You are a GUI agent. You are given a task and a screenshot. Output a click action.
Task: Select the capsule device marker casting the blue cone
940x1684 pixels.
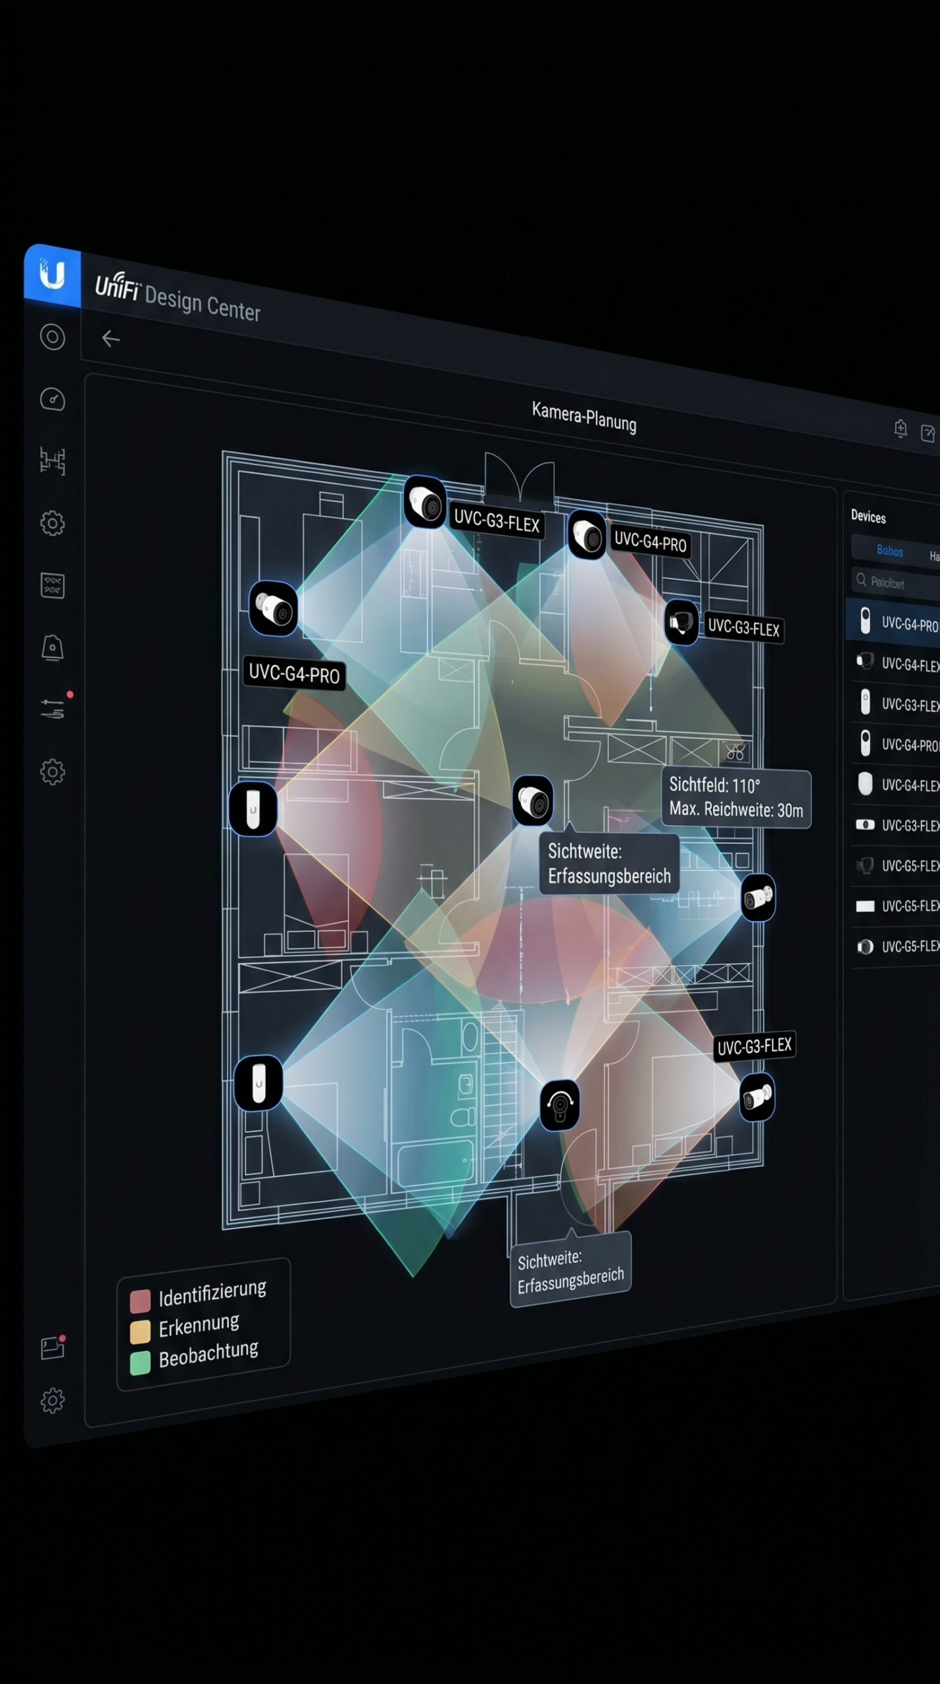click(x=259, y=1083)
